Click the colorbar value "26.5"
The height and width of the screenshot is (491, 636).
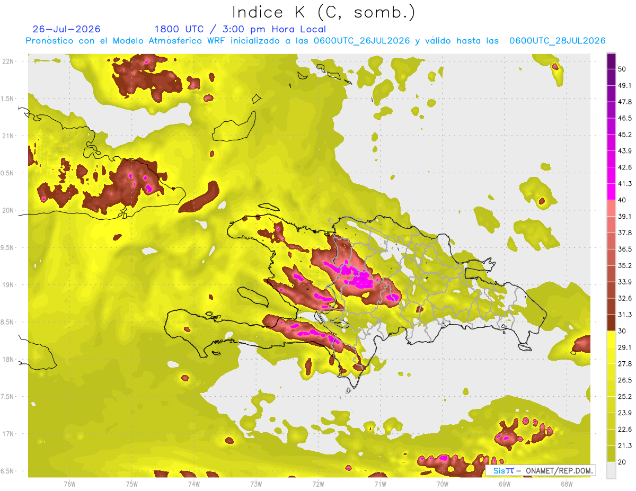(625, 380)
